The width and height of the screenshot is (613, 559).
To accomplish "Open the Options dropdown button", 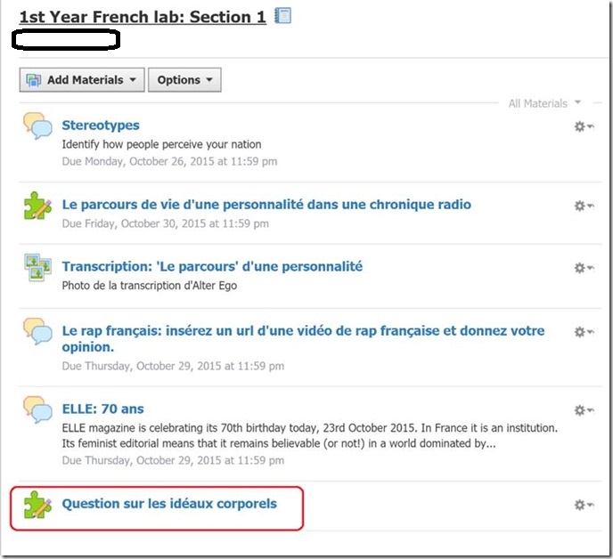I will click(x=184, y=80).
